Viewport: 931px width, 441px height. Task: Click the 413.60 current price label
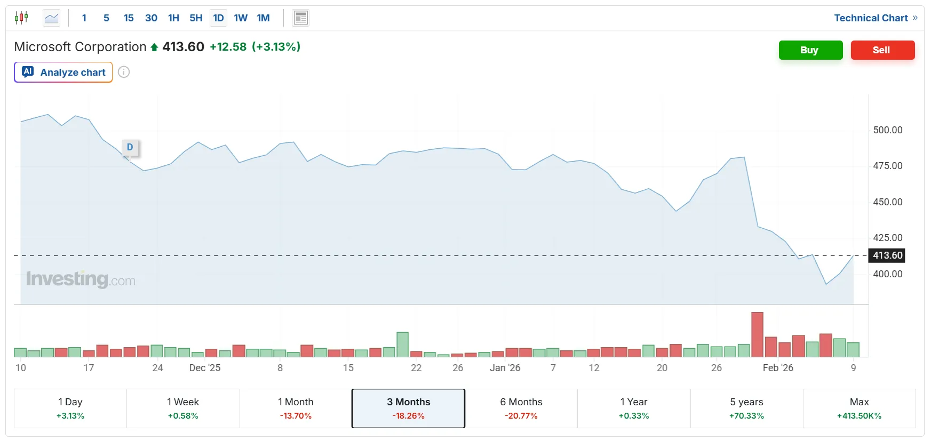(x=887, y=255)
